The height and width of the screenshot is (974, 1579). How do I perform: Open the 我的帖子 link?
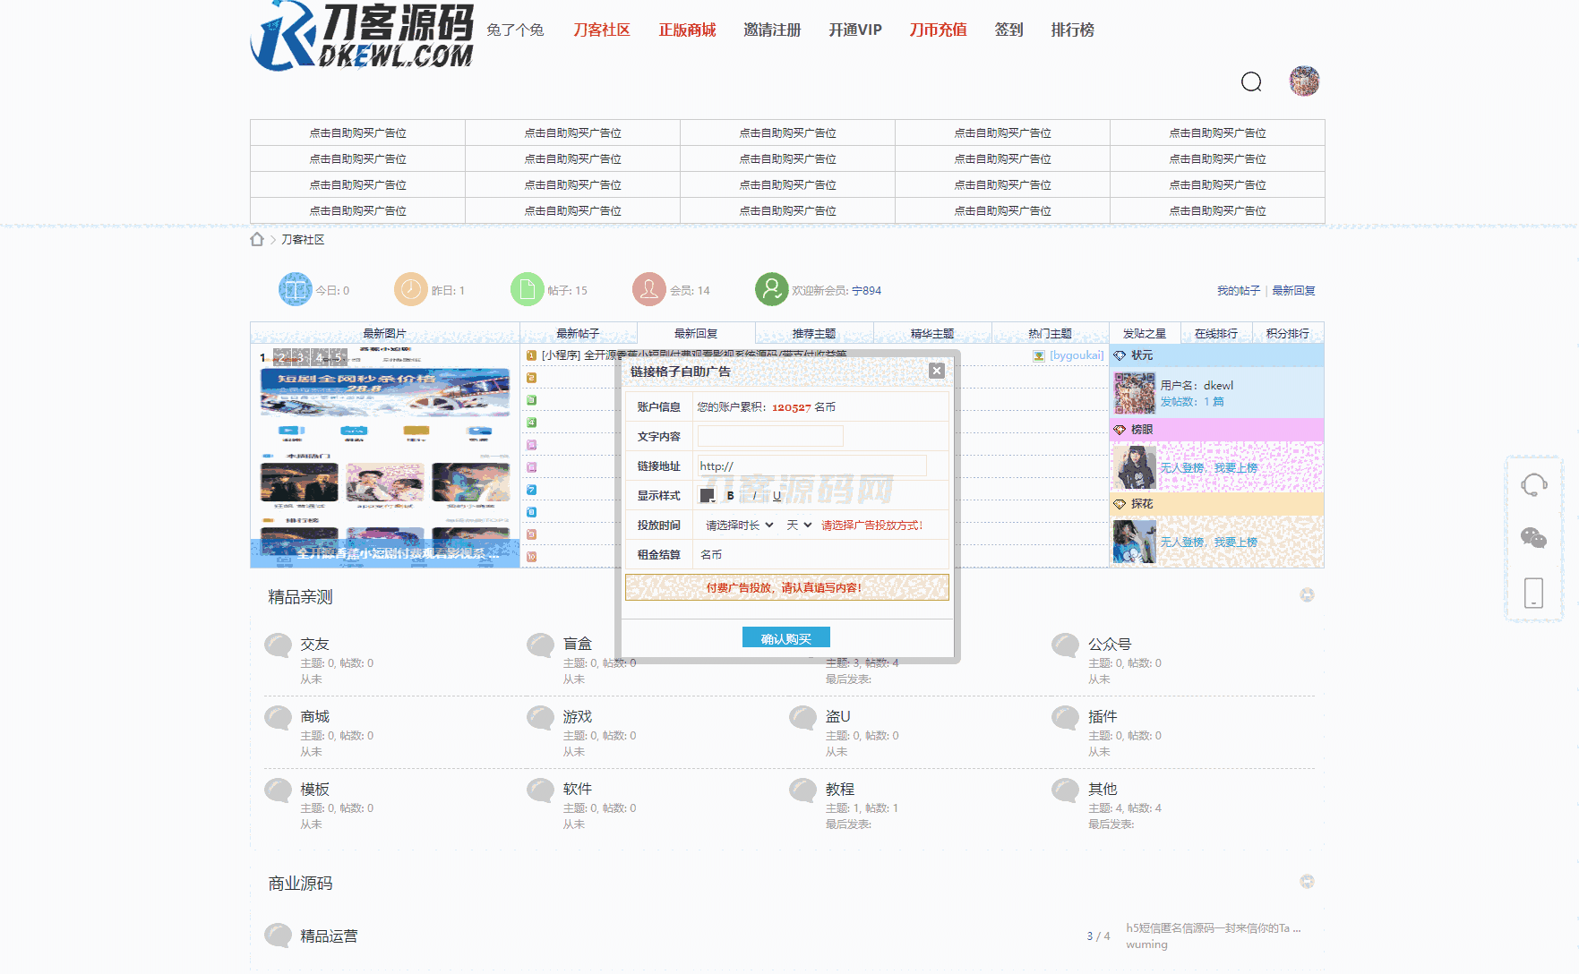[1239, 290]
